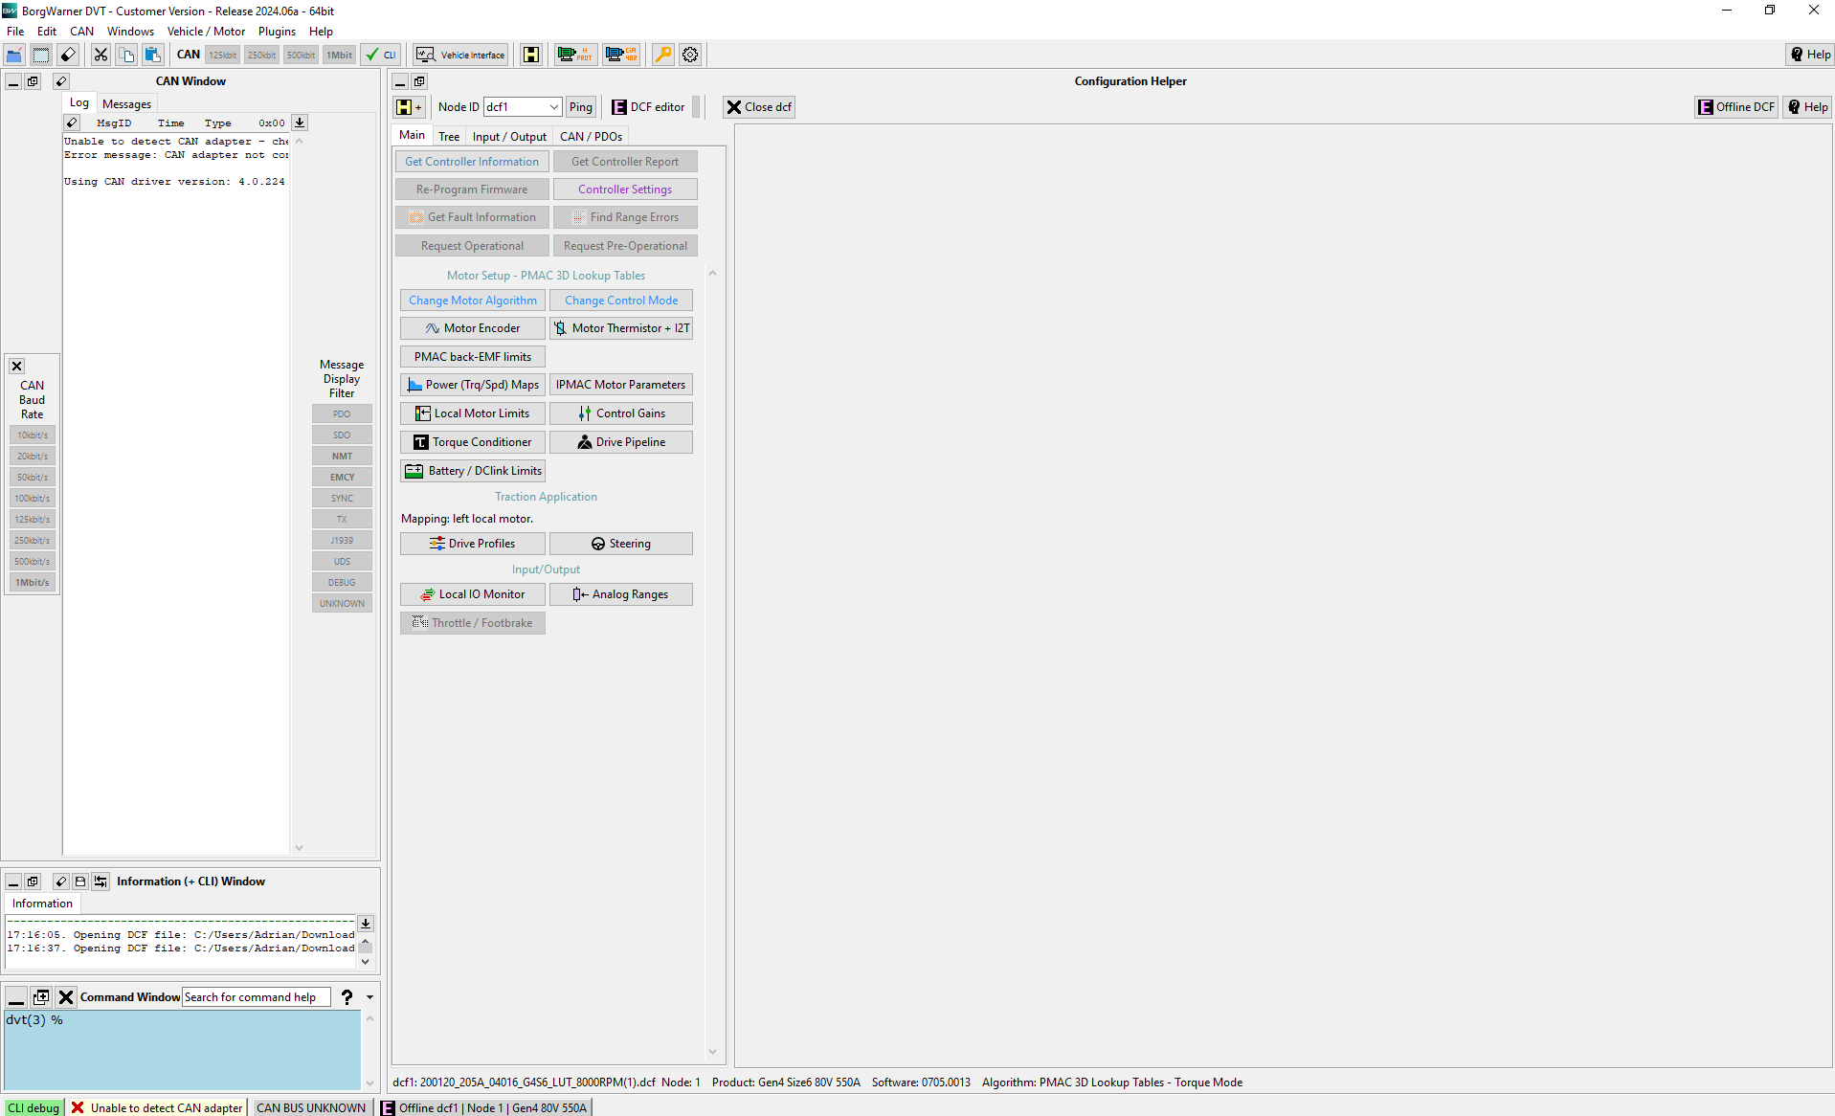Toggle the EMCY message display filter
This screenshot has height=1116, width=1835.
tap(342, 478)
